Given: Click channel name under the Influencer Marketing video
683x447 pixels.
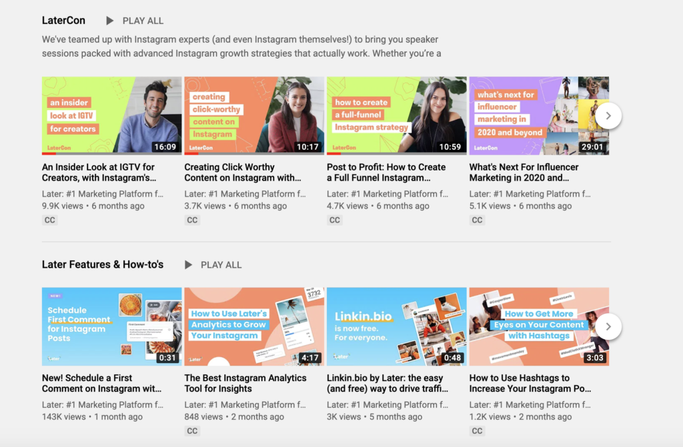Looking at the screenshot, I should click(530, 194).
